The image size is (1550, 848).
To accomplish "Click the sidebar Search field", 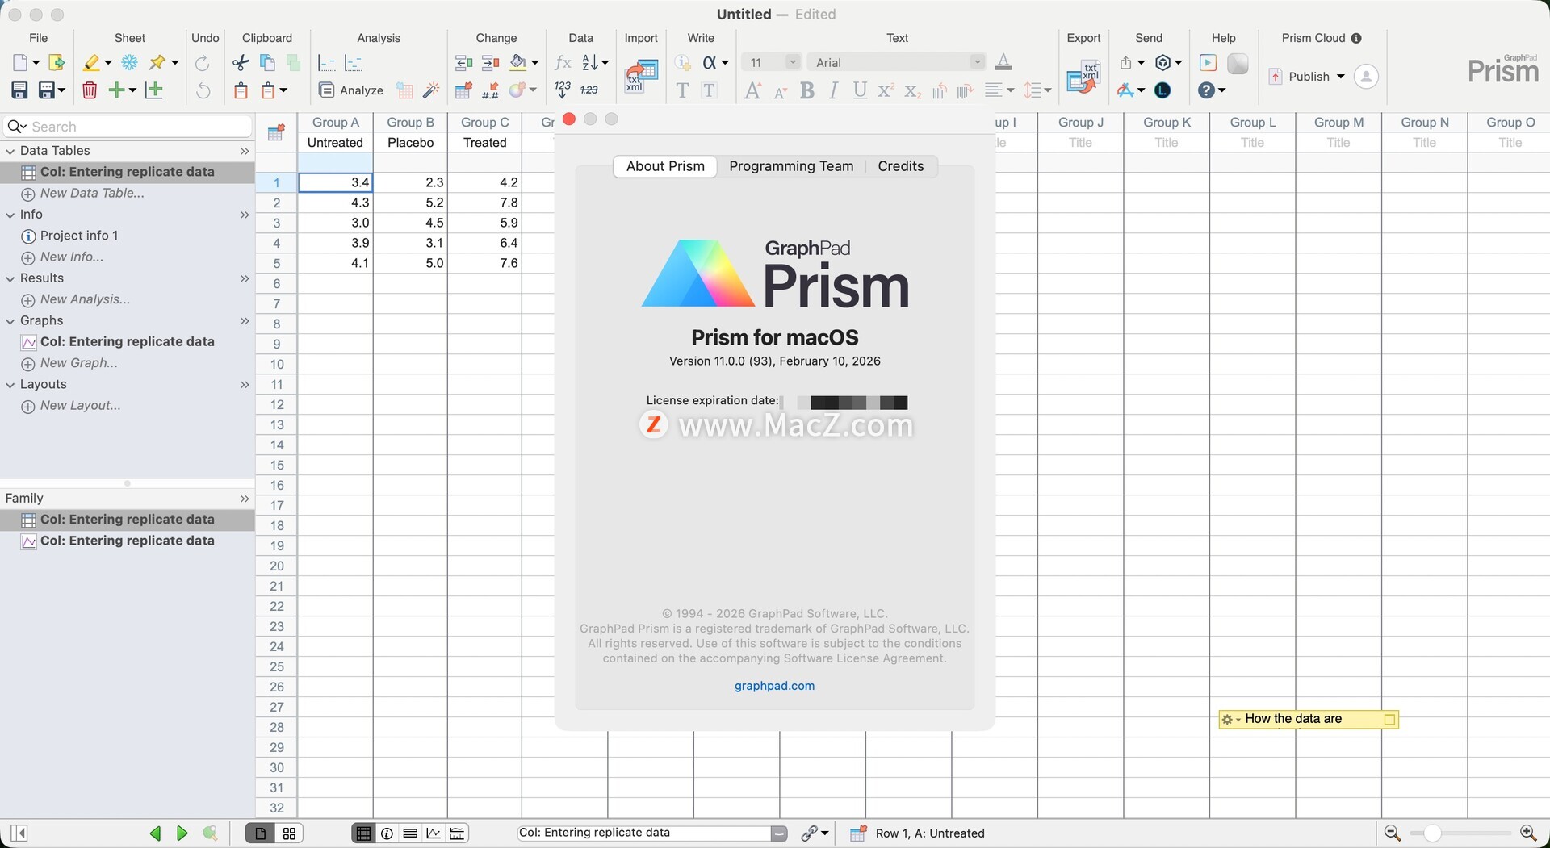I will (137, 127).
